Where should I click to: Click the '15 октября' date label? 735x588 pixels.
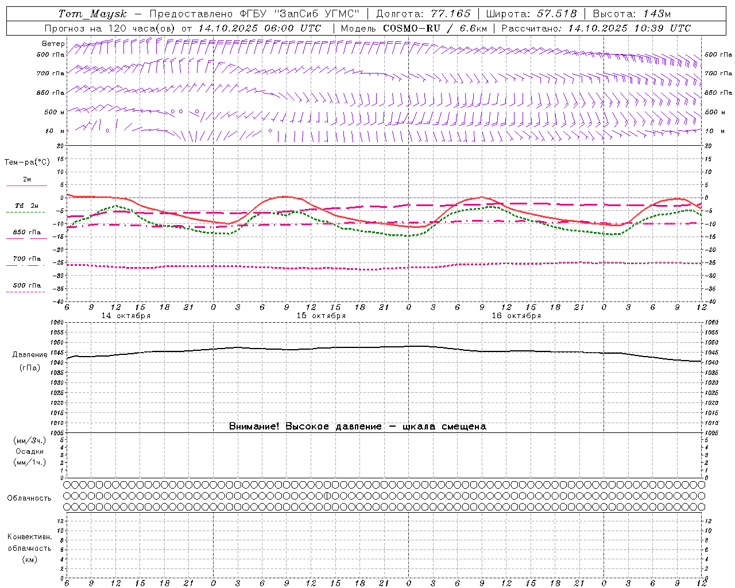pyautogui.click(x=321, y=316)
